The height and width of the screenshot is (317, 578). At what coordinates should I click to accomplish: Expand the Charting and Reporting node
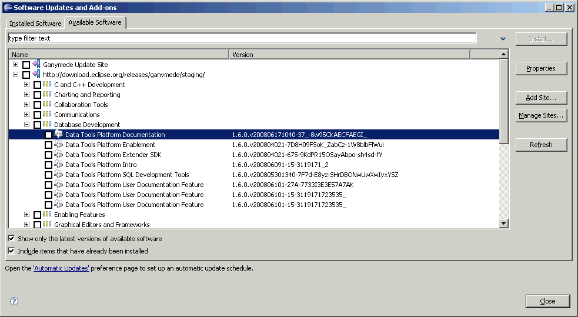tap(26, 94)
